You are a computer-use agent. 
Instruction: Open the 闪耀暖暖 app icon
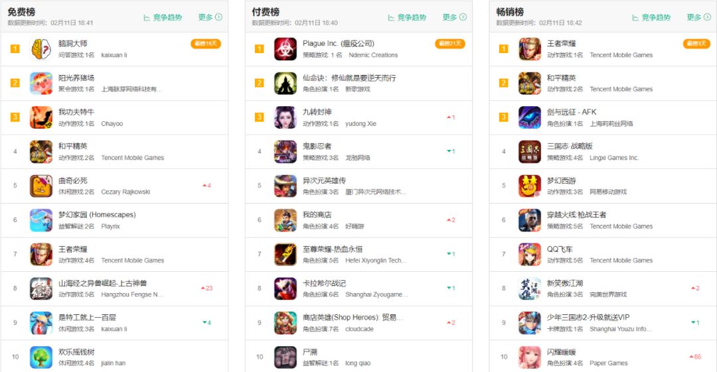[x=530, y=357]
